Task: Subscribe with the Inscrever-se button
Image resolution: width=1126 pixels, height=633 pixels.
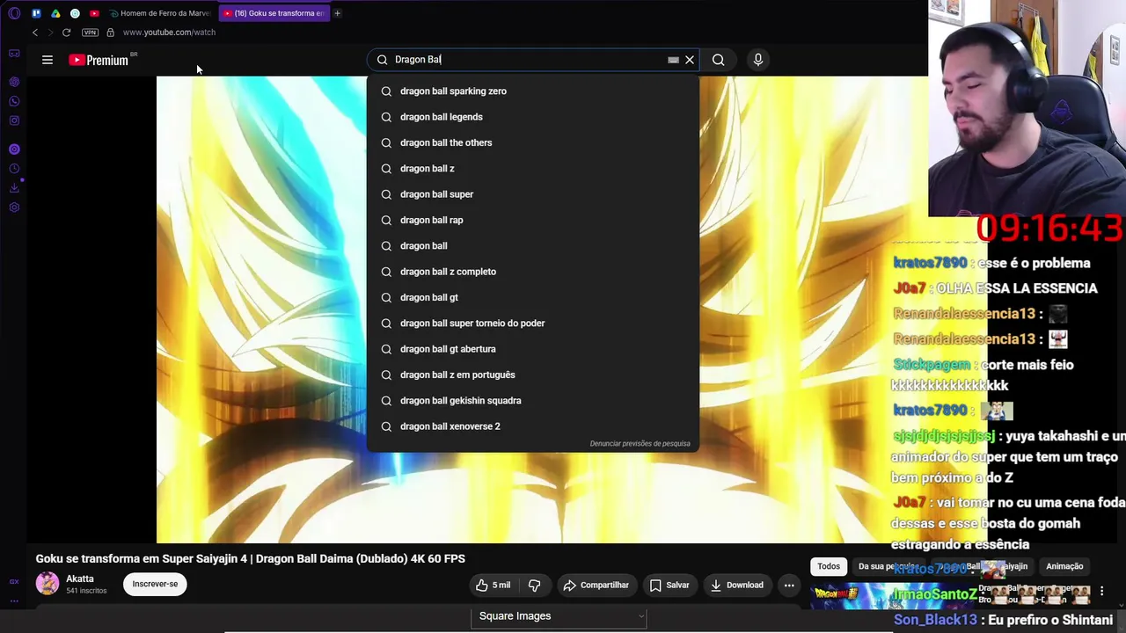Action: (155, 584)
